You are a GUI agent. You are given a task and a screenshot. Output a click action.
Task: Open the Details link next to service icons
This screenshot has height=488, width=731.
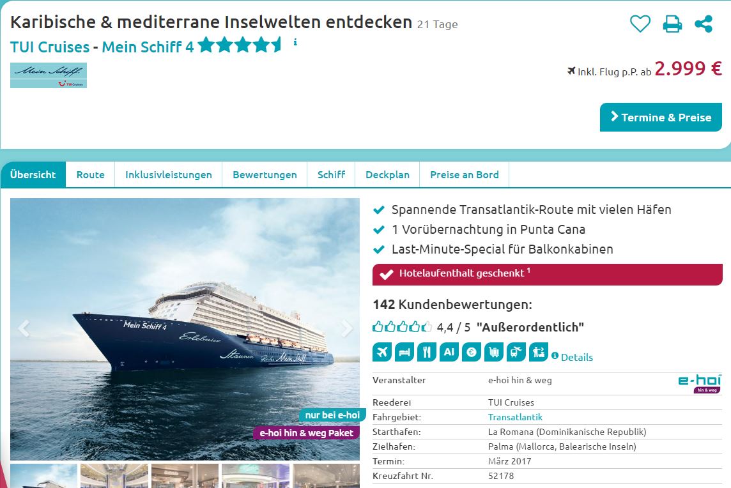click(577, 358)
